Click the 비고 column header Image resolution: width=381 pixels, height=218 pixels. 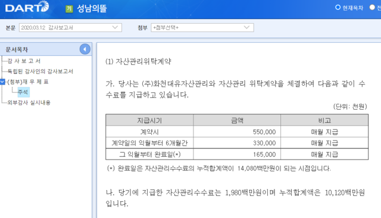pyautogui.click(x=324, y=120)
